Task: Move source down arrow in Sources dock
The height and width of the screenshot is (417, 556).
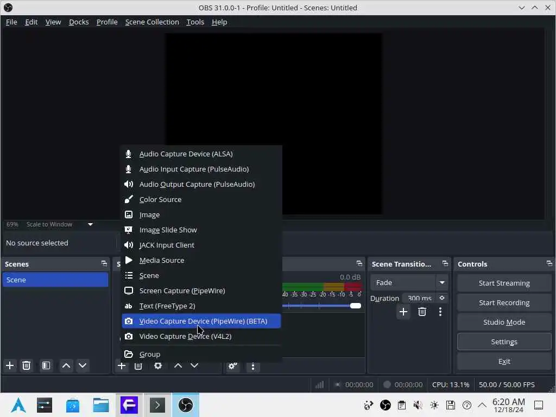Action: click(194, 365)
